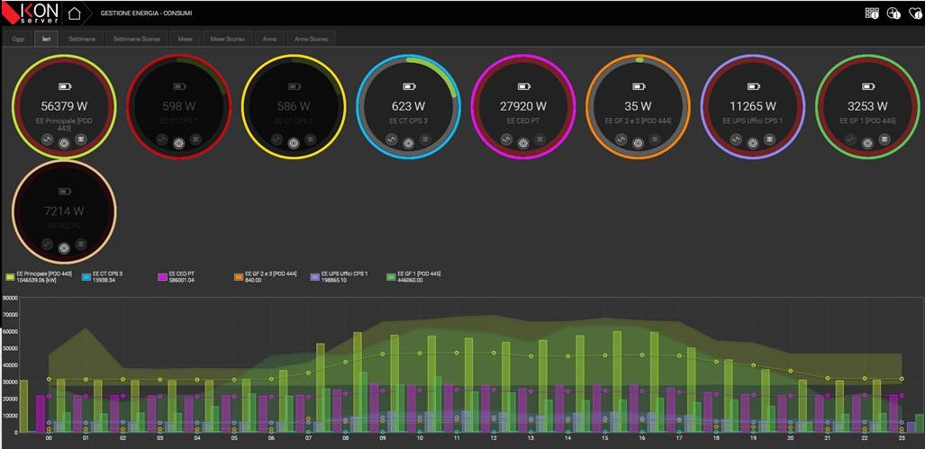Click battery icon in 56379 W gauge

coord(64,86)
